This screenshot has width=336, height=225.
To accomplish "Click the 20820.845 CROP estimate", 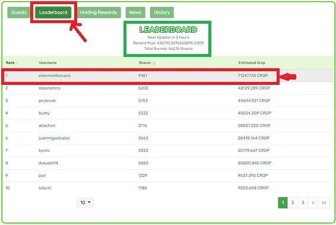I will point(254,163).
